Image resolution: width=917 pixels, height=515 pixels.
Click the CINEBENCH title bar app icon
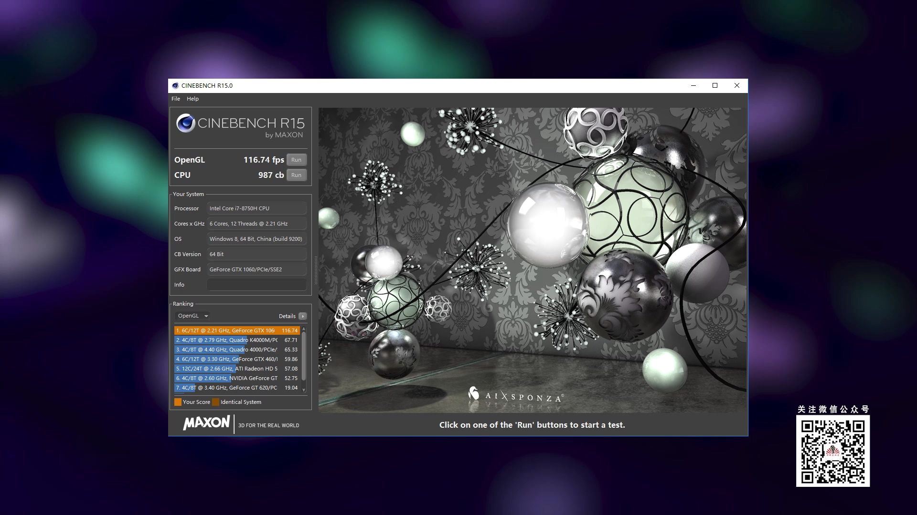click(175, 86)
